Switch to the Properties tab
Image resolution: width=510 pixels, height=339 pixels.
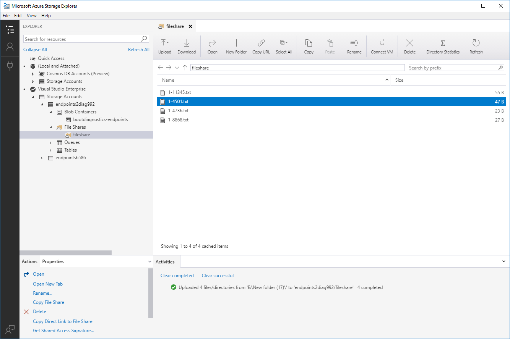[53, 262]
